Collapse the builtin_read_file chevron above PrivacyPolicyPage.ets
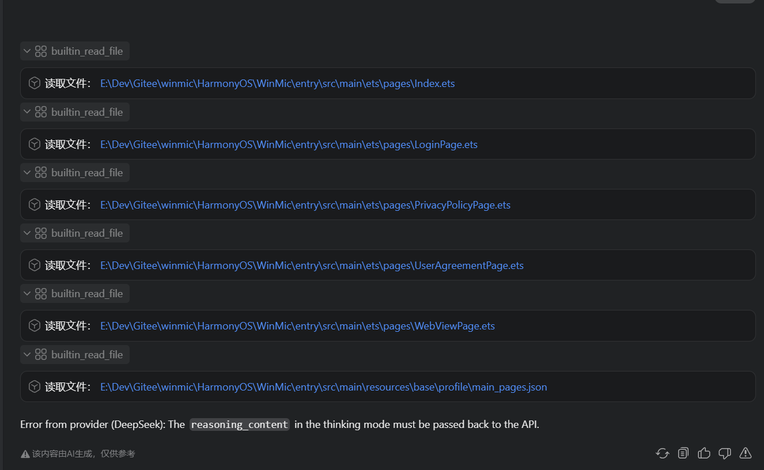The image size is (764, 470). pyautogui.click(x=27, y=172)
